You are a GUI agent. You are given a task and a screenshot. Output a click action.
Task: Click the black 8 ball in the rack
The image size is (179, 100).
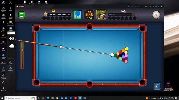[121, 55]
